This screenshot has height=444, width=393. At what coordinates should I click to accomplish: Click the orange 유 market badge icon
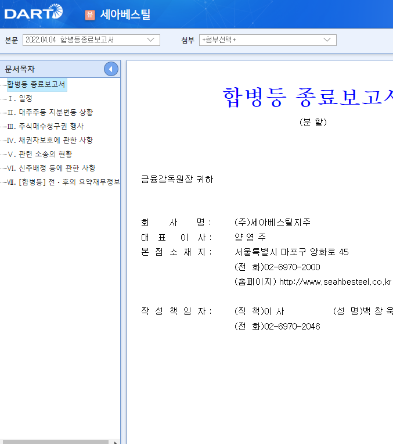point(90,15)
